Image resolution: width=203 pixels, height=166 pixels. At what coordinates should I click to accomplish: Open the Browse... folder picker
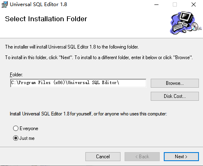point(175,83)
